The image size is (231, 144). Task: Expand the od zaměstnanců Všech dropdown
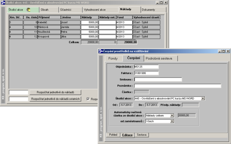pyautogui.click(x=172, y=121)
